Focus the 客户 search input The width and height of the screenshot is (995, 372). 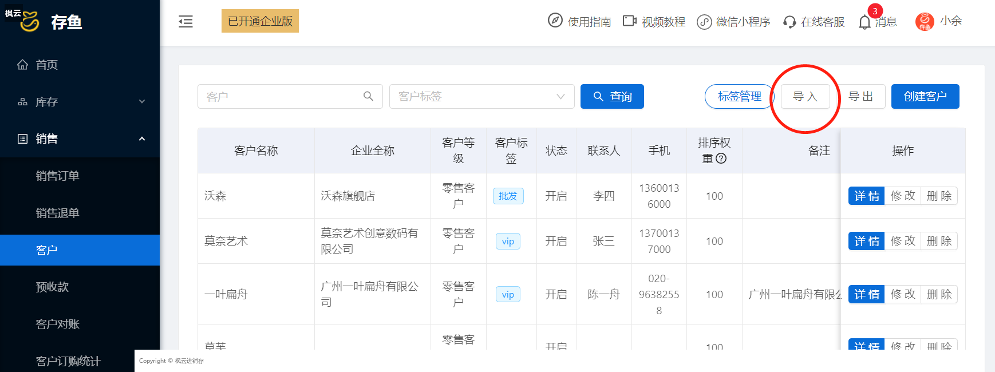click(290, 96)
